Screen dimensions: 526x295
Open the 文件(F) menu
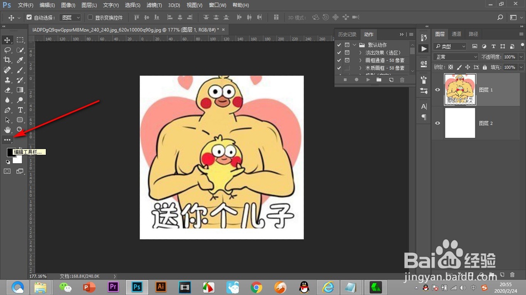click(x=25, y=5)
